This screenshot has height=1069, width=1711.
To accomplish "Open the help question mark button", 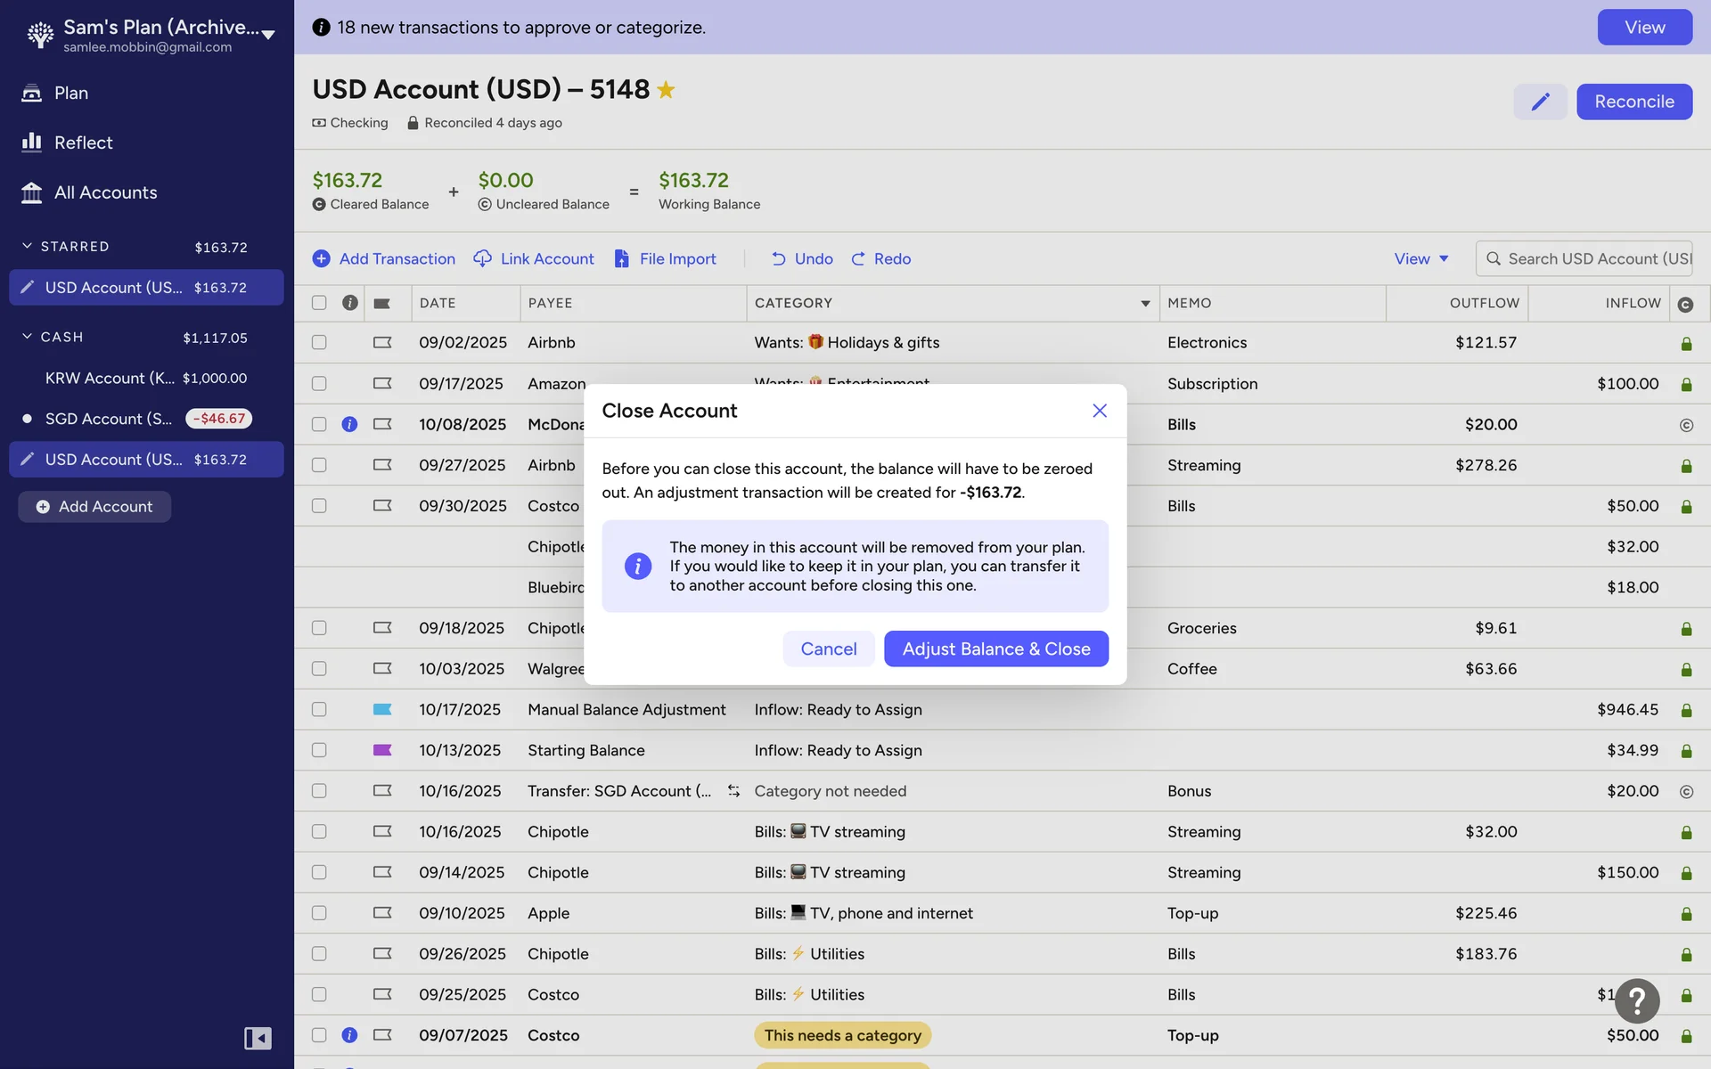I will click(1636, 1001).
